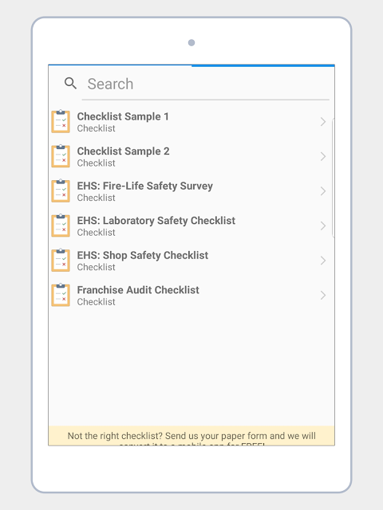Open Laboratory Safety Checklist chevron arrow
Image resolution: width=383 pixels, height=510 pixels.
(322, 226)
